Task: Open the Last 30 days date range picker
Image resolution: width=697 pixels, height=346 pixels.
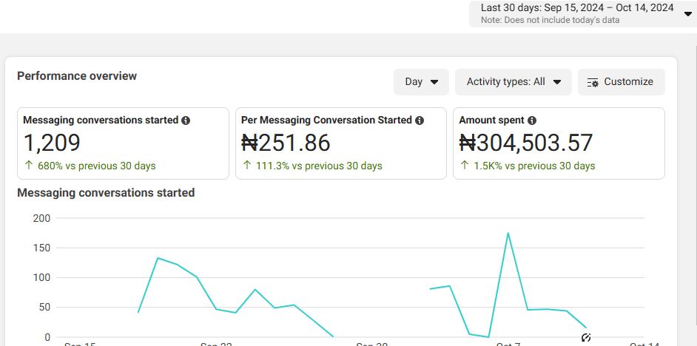Action: click(x=582, y=13)
